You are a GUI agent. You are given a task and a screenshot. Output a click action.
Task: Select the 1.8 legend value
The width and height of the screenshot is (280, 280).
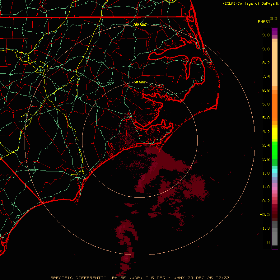(x=266, y=173)
